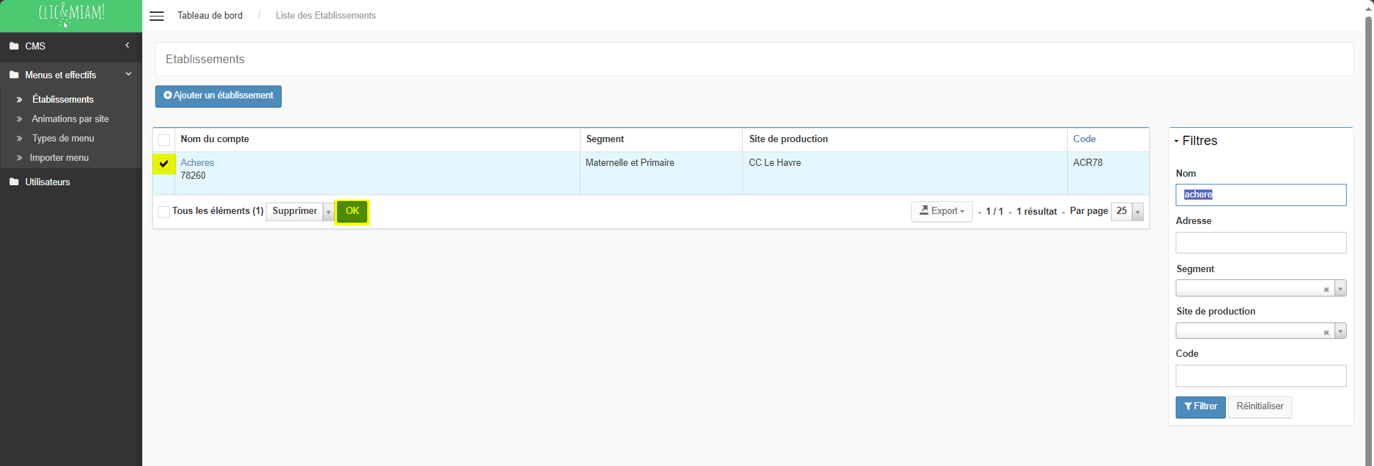Confirm batch action with OK button
1374x466 pixels.
(x=352, y=211)
